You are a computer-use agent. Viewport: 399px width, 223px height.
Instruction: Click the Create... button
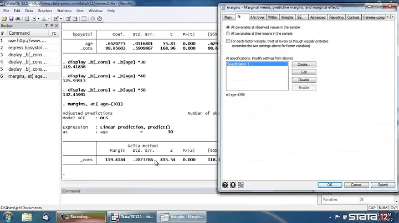304,65
